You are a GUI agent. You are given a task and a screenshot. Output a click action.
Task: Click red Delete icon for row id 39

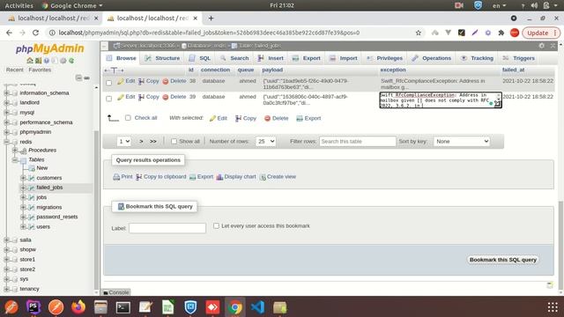coord(166,97)
